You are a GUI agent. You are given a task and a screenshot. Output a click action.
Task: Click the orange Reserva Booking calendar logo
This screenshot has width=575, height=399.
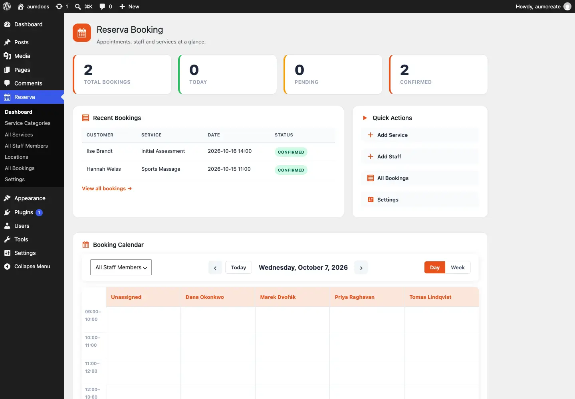[x=82, y=33]
